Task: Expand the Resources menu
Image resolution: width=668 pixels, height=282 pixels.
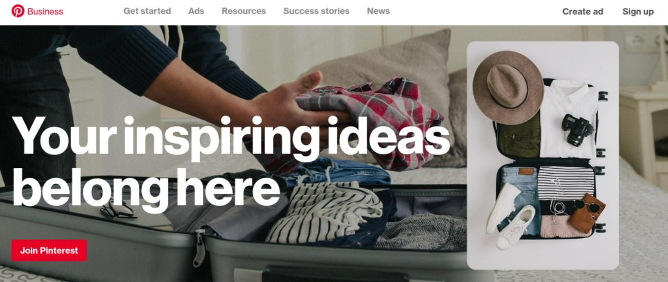Action: (x=244, y=11)
